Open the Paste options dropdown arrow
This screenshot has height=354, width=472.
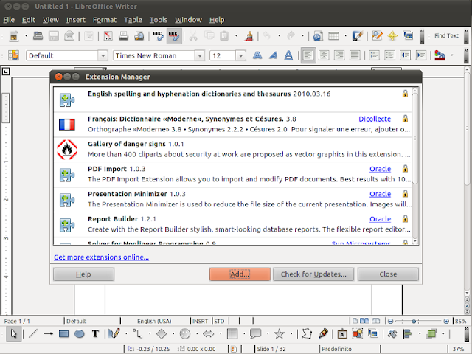coord(236,36)
